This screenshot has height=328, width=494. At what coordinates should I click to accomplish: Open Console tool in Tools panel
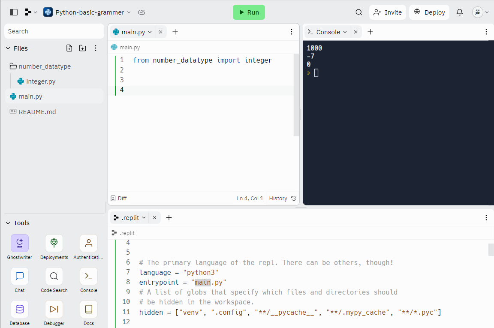tap(88, 280)
